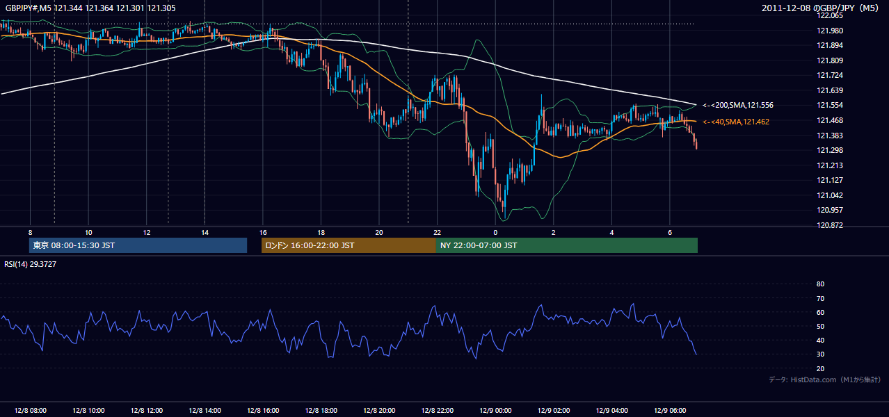This screenshot has width=889, height=417.
Task: Click price level 121.042 on price axis
Action: pos(831,195)
